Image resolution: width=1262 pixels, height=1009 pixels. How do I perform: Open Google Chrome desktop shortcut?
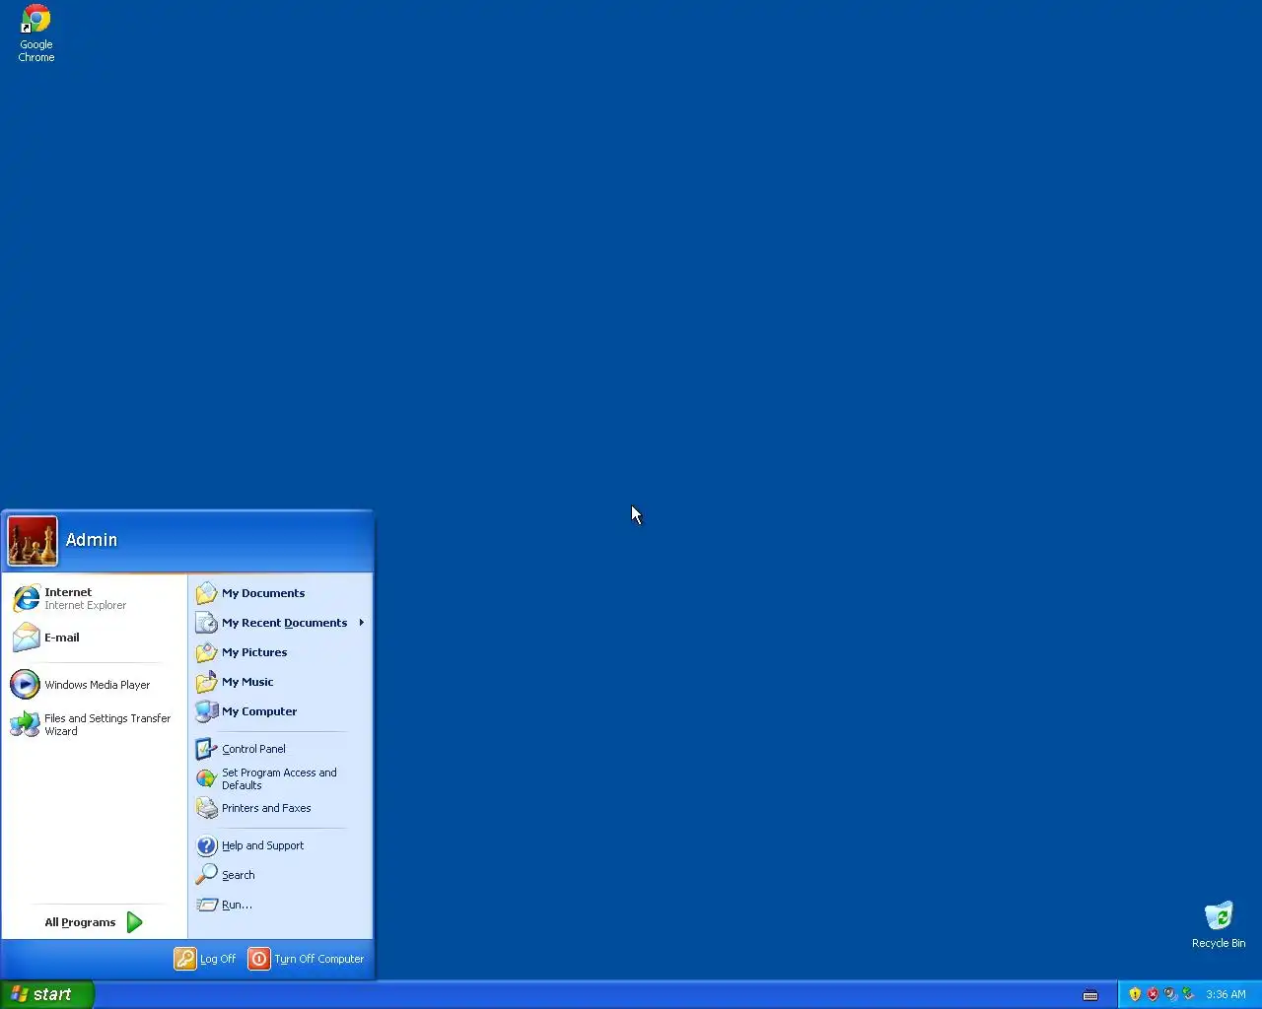coord(36,34)
